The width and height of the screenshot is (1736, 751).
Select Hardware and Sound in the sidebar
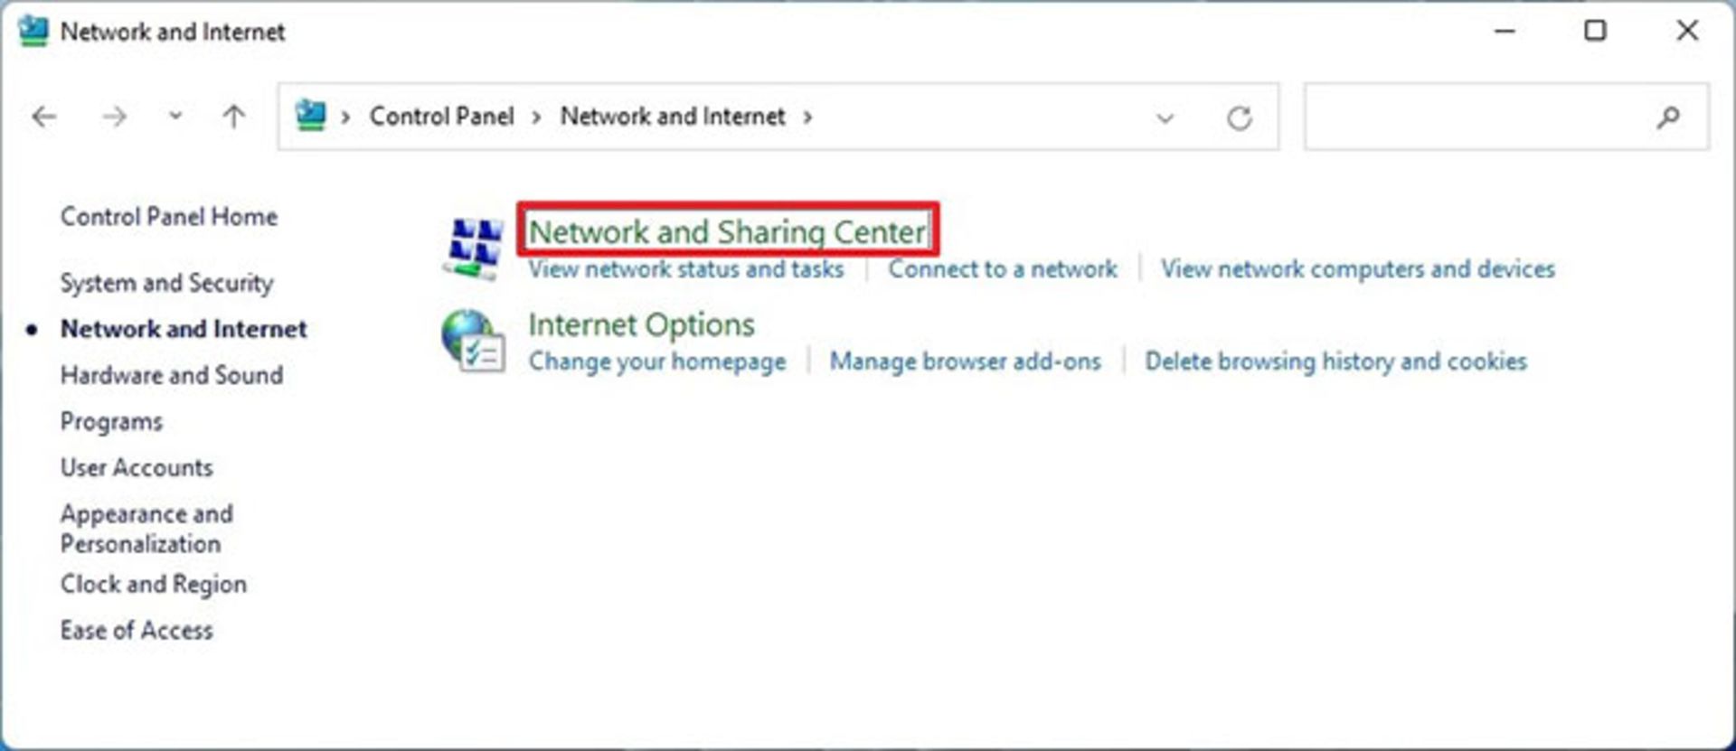pos(171,375)
